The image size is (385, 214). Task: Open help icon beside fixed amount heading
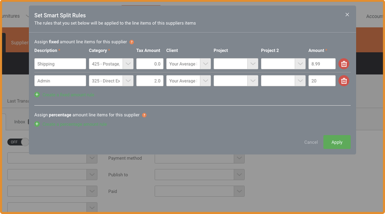point(132,42)
